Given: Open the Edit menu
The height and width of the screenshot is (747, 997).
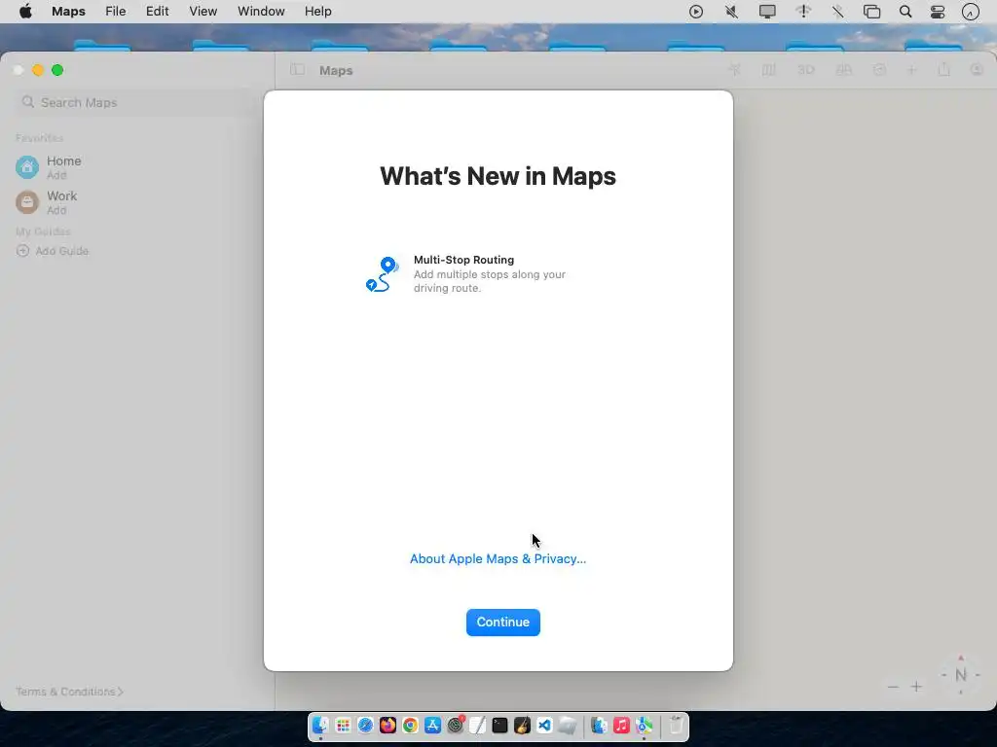Looking at the screenshot, I should click(x=157, y=12).
